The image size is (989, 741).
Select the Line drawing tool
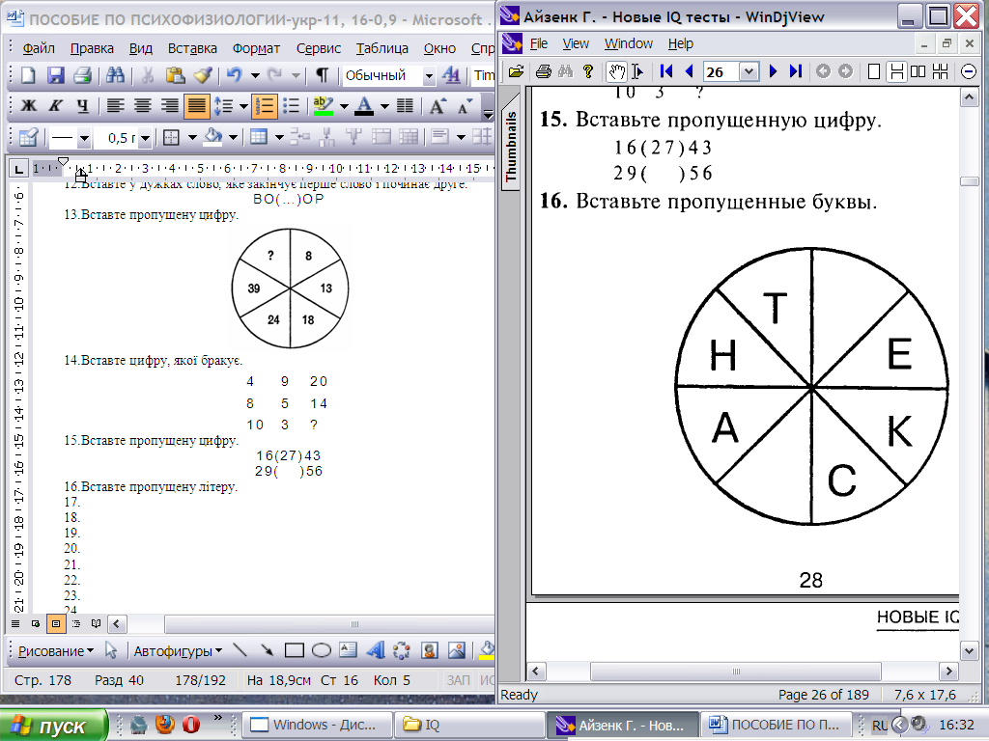(240, 650)
